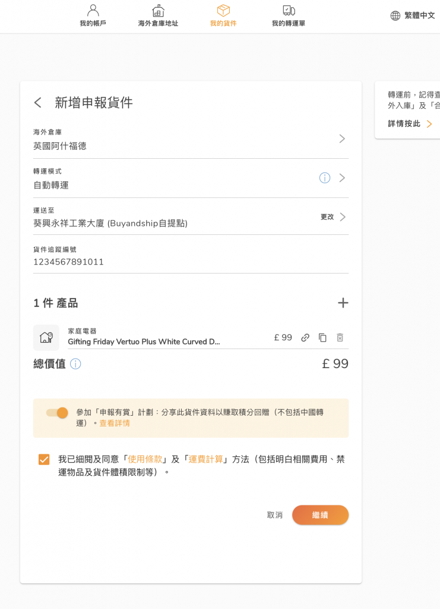Image resolution: width=440 pixels, height=609 pixels.
Task: Click 更改 to change delivery location
Action: pos(327,216)
